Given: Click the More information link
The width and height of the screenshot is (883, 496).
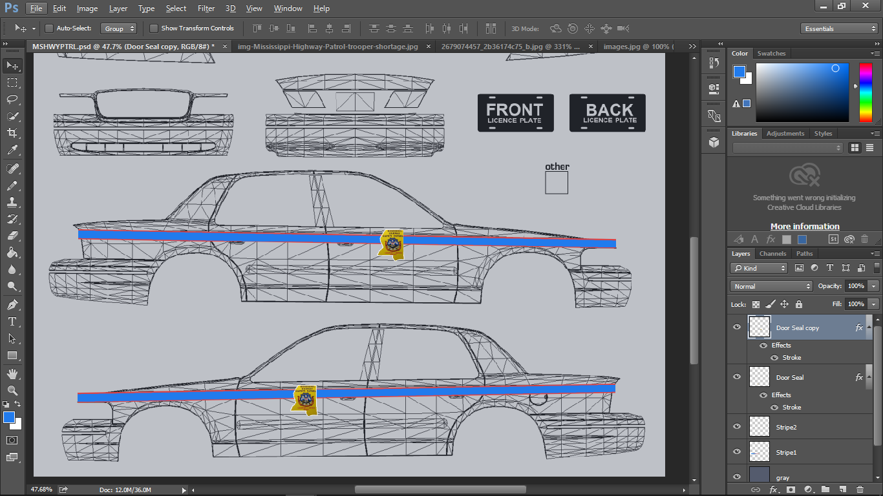Looking at the screenshot, I should pos(805,226).
